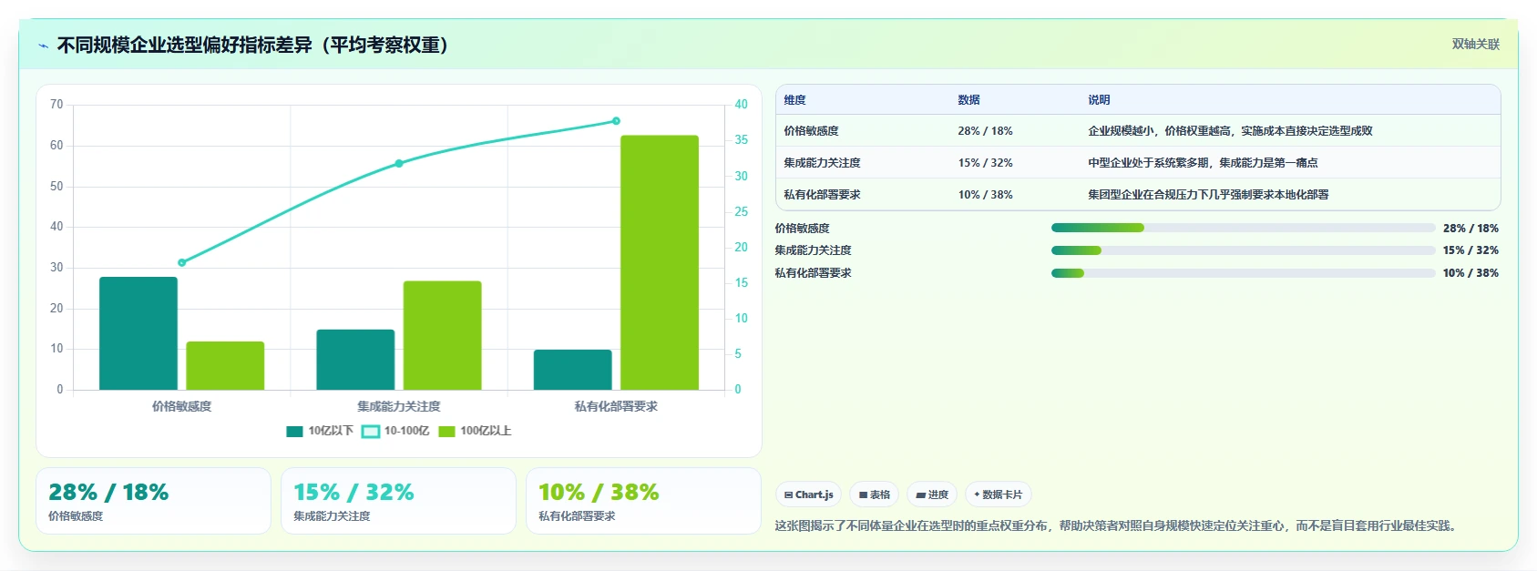This screenshot has width=1537, height=571.
Task: Click the 数据卡片 tag chip
Action: coord(999,495)
